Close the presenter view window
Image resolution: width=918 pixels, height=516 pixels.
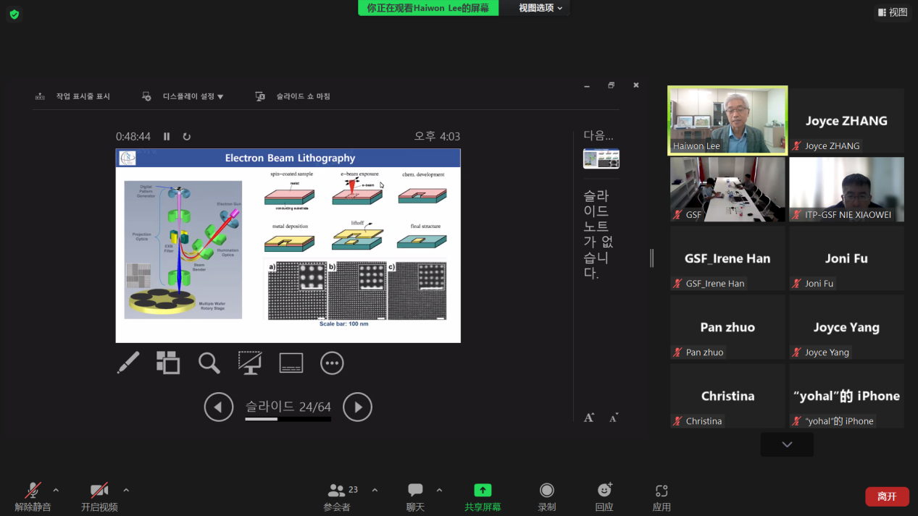[636, 85]
